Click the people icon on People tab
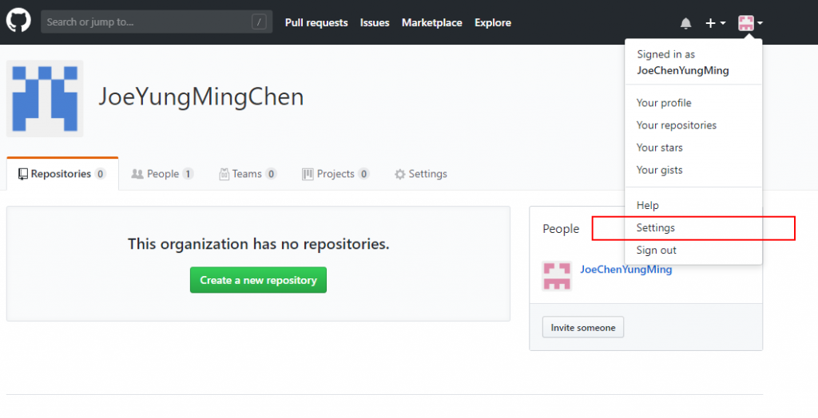818x418 pixels. pos(137,174)
